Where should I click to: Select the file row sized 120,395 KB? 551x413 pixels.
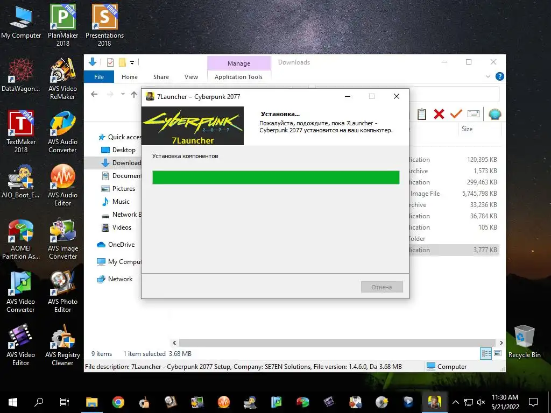[x=455, y=159]
